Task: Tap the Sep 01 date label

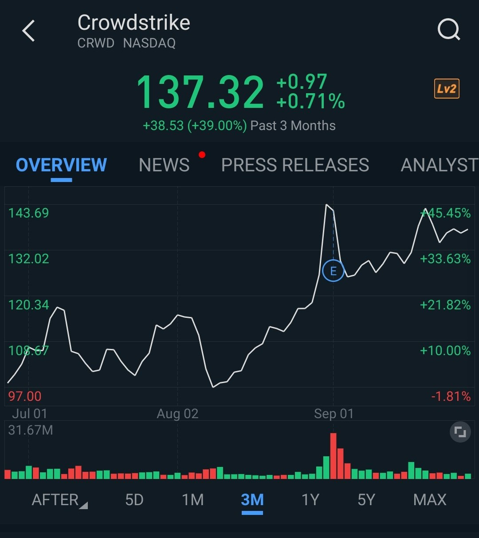Action: (x=334, y=414)
